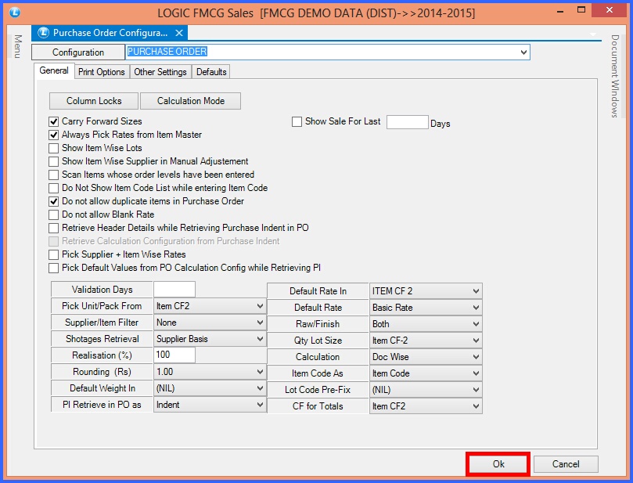Open the Calculation dropdown set to Doc Wise
This screenshot has height=483, width=633.
pyautogui.click(x=476, y=357)
